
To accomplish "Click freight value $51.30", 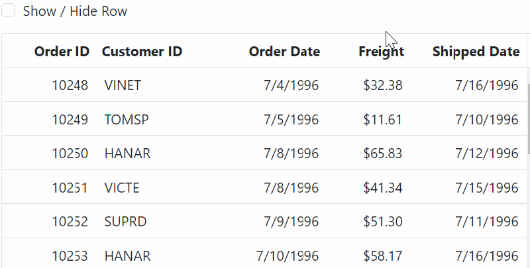I will (383, 222).
